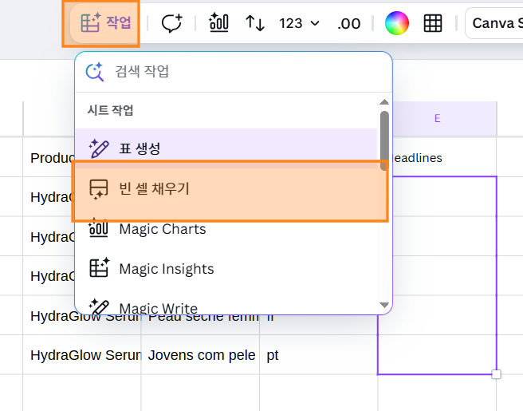This screenshot has height=411, width=523.
Task: Click the menu scrollbar up arrow
Action: 384,102
